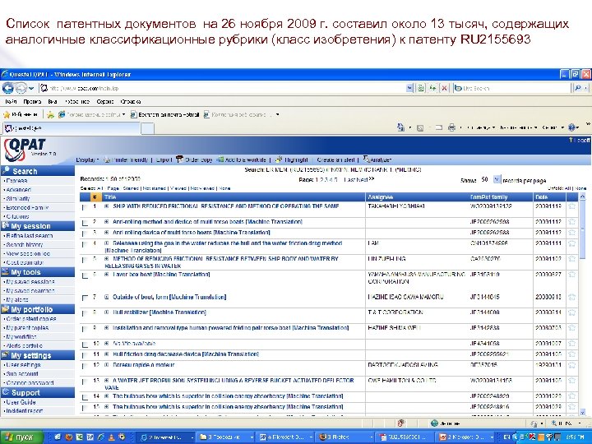The image size is (592, 444).
Task: Click Order copy in QPAT toolbar
Action: pyautogui.click(x=194, y=160)
